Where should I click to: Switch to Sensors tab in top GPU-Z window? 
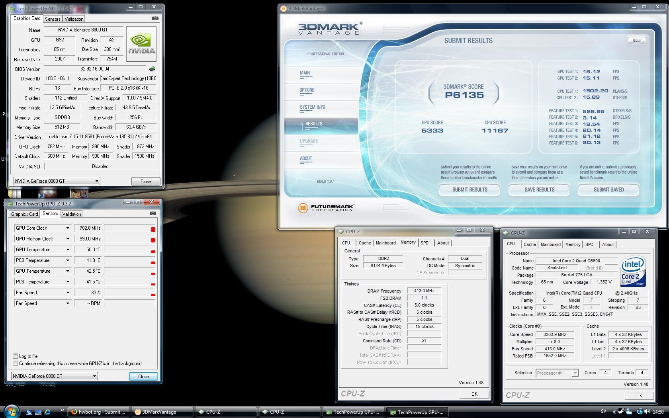[x=53, y=19]
